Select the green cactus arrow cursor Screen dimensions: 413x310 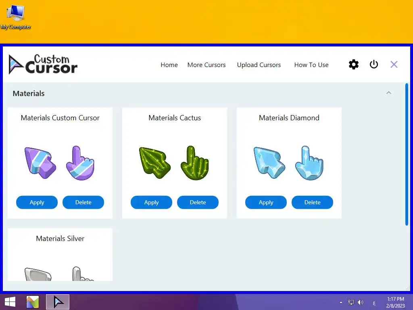tap(154, 163)
